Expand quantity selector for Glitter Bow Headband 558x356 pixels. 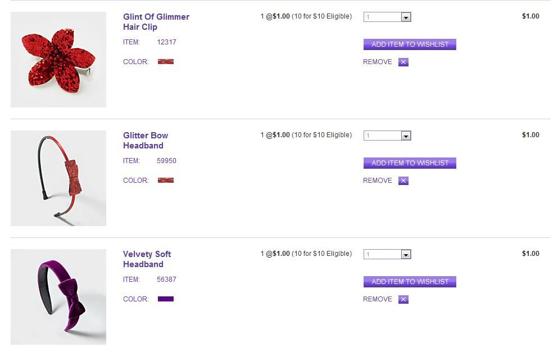coord(406,136)
